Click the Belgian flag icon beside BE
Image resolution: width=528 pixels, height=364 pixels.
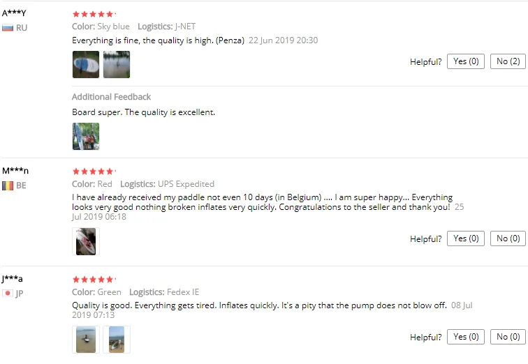[x=8, y=185]
